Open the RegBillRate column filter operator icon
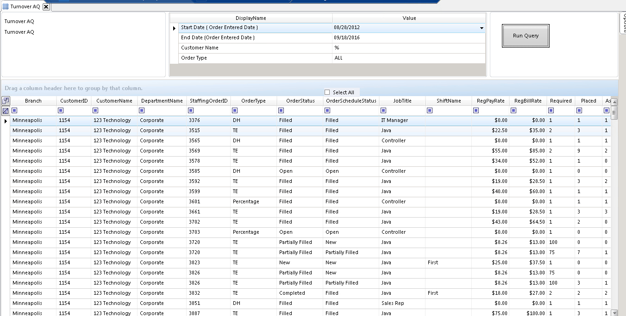 click(513, 110)
